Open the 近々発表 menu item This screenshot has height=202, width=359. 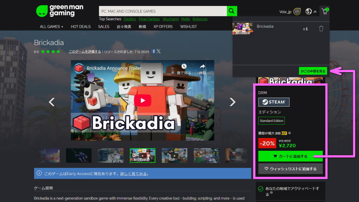click(124, 27)
